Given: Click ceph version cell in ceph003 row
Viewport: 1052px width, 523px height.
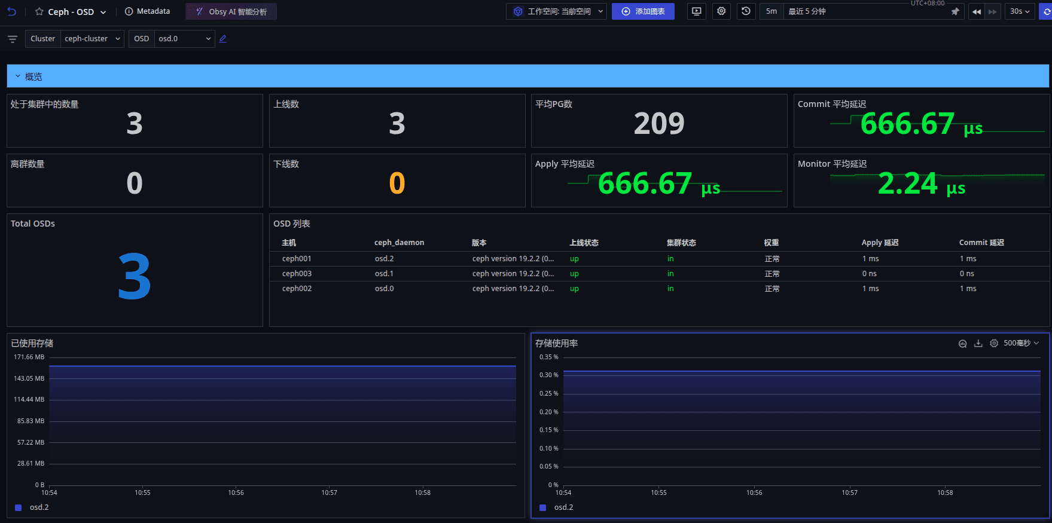Looking at the screenshot, I should point(513,274).
